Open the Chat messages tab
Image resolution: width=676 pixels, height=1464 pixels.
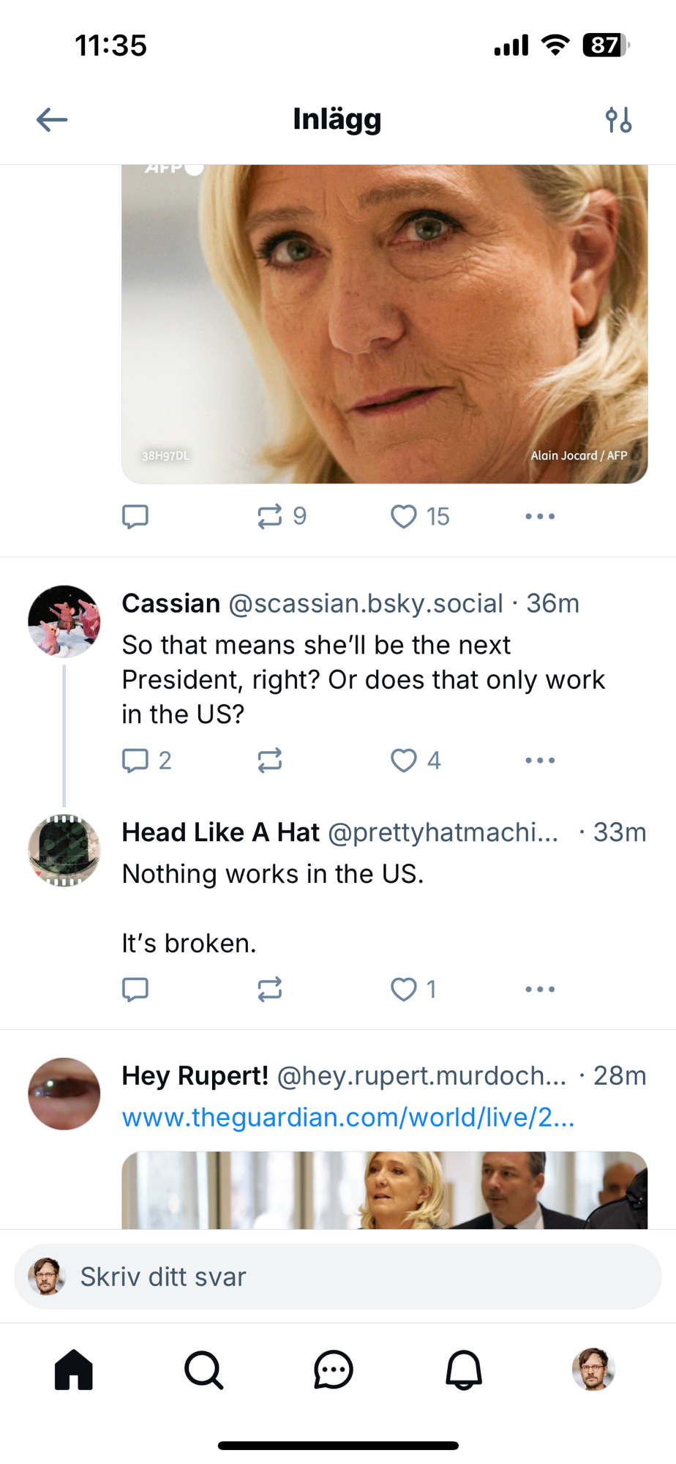tap(334, 1370)
